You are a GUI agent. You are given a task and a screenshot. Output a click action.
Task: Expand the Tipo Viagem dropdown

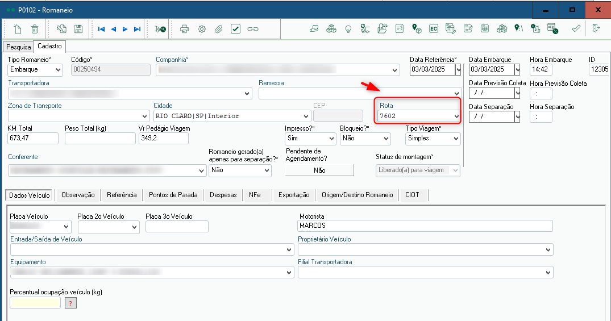456,139
